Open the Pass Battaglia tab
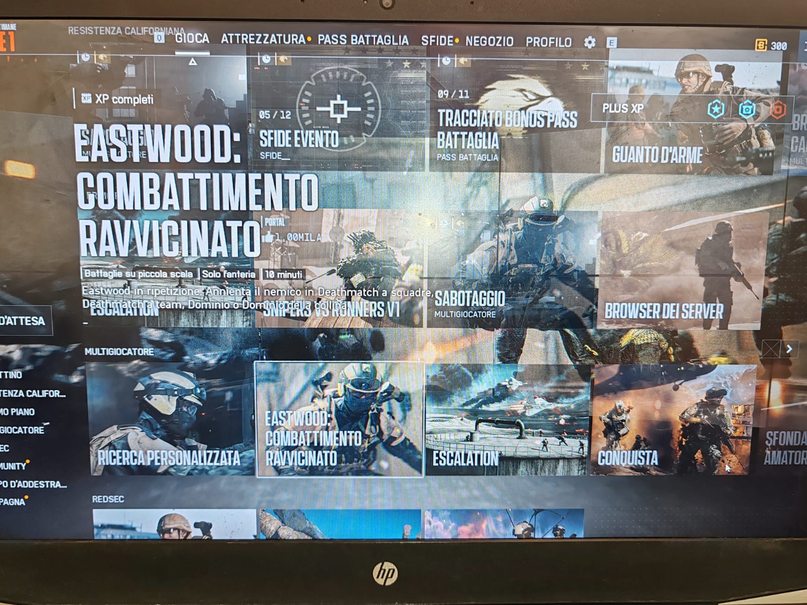Viewport: 807px width, 605px height. coord(363,40)
